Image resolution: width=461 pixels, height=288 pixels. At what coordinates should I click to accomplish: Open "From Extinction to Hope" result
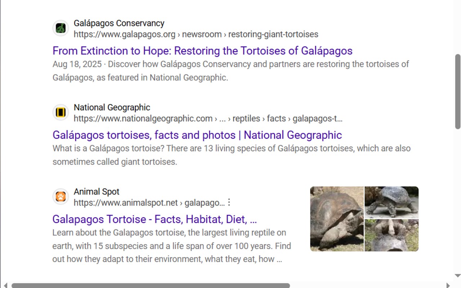click(202, 51)
